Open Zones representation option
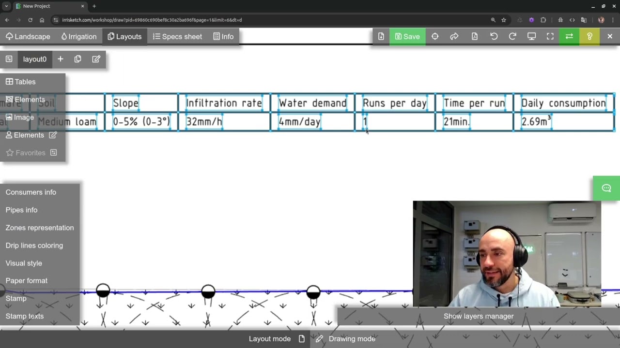The width and height of the screenshot is (620, 348). (40, 228)
